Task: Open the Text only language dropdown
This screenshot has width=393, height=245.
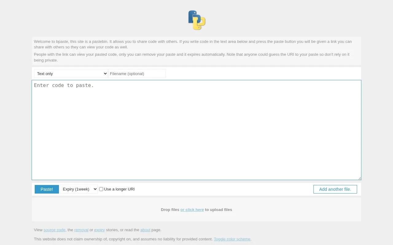Action: (71, 73)
